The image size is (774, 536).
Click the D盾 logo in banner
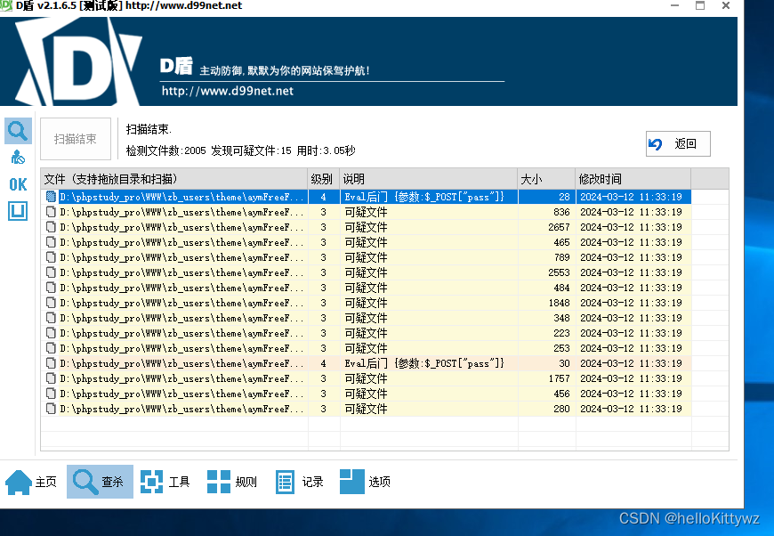[79, 61]
